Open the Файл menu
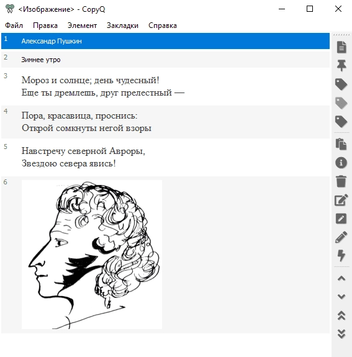This screenshot has width=352, height=357. pos(14,25)
